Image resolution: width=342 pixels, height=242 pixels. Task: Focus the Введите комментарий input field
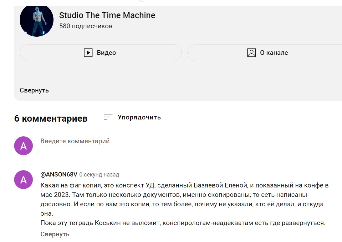pyautogui.click(x=191, y=141)
